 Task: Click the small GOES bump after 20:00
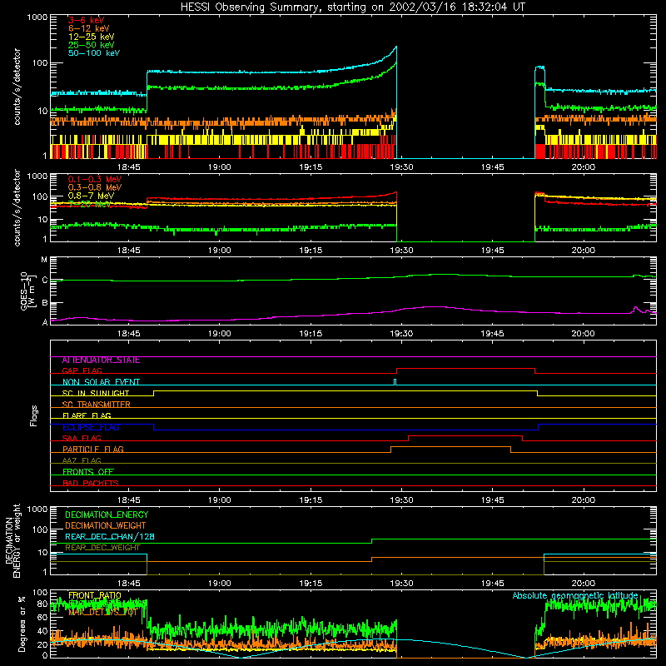coord(636,308)
